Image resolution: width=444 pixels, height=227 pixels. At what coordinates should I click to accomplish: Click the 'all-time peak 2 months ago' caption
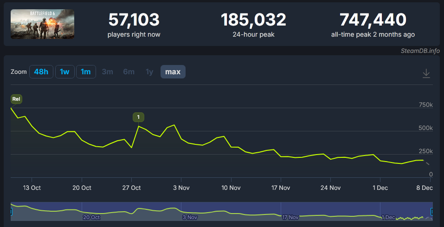click(x=373, y=35)
